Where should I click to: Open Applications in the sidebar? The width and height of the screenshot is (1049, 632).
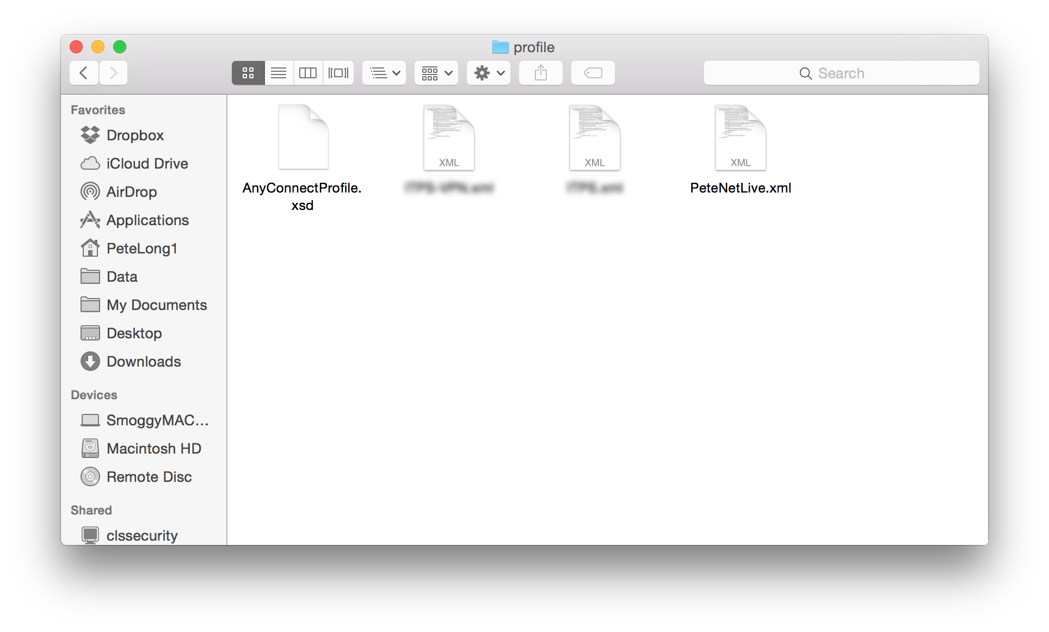tap(144, 220)
